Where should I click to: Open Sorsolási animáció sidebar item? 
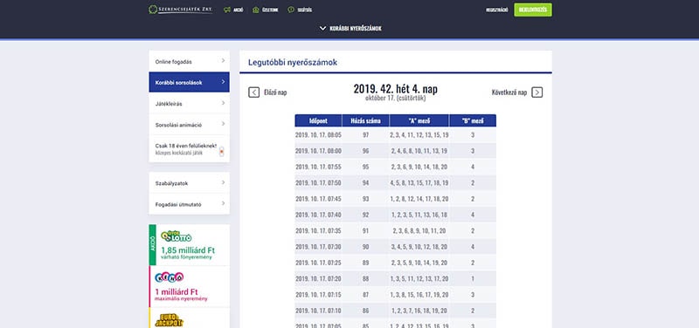(x=189, y=125)
